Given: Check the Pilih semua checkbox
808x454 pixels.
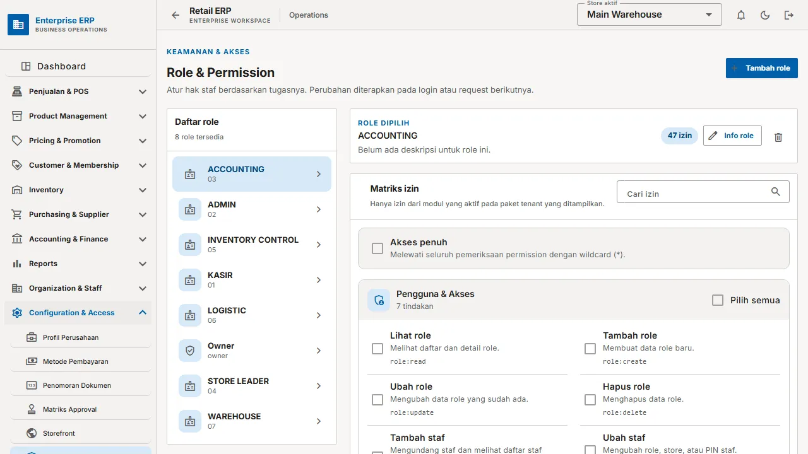Looking at the screenshot, I should [718, 300].
